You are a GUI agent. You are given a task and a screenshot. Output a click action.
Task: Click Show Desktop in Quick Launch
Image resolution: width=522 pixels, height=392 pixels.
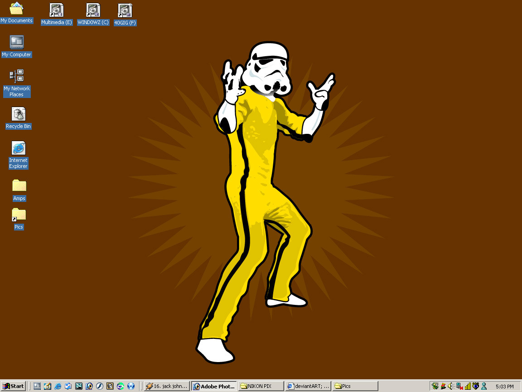coord(37,386)
